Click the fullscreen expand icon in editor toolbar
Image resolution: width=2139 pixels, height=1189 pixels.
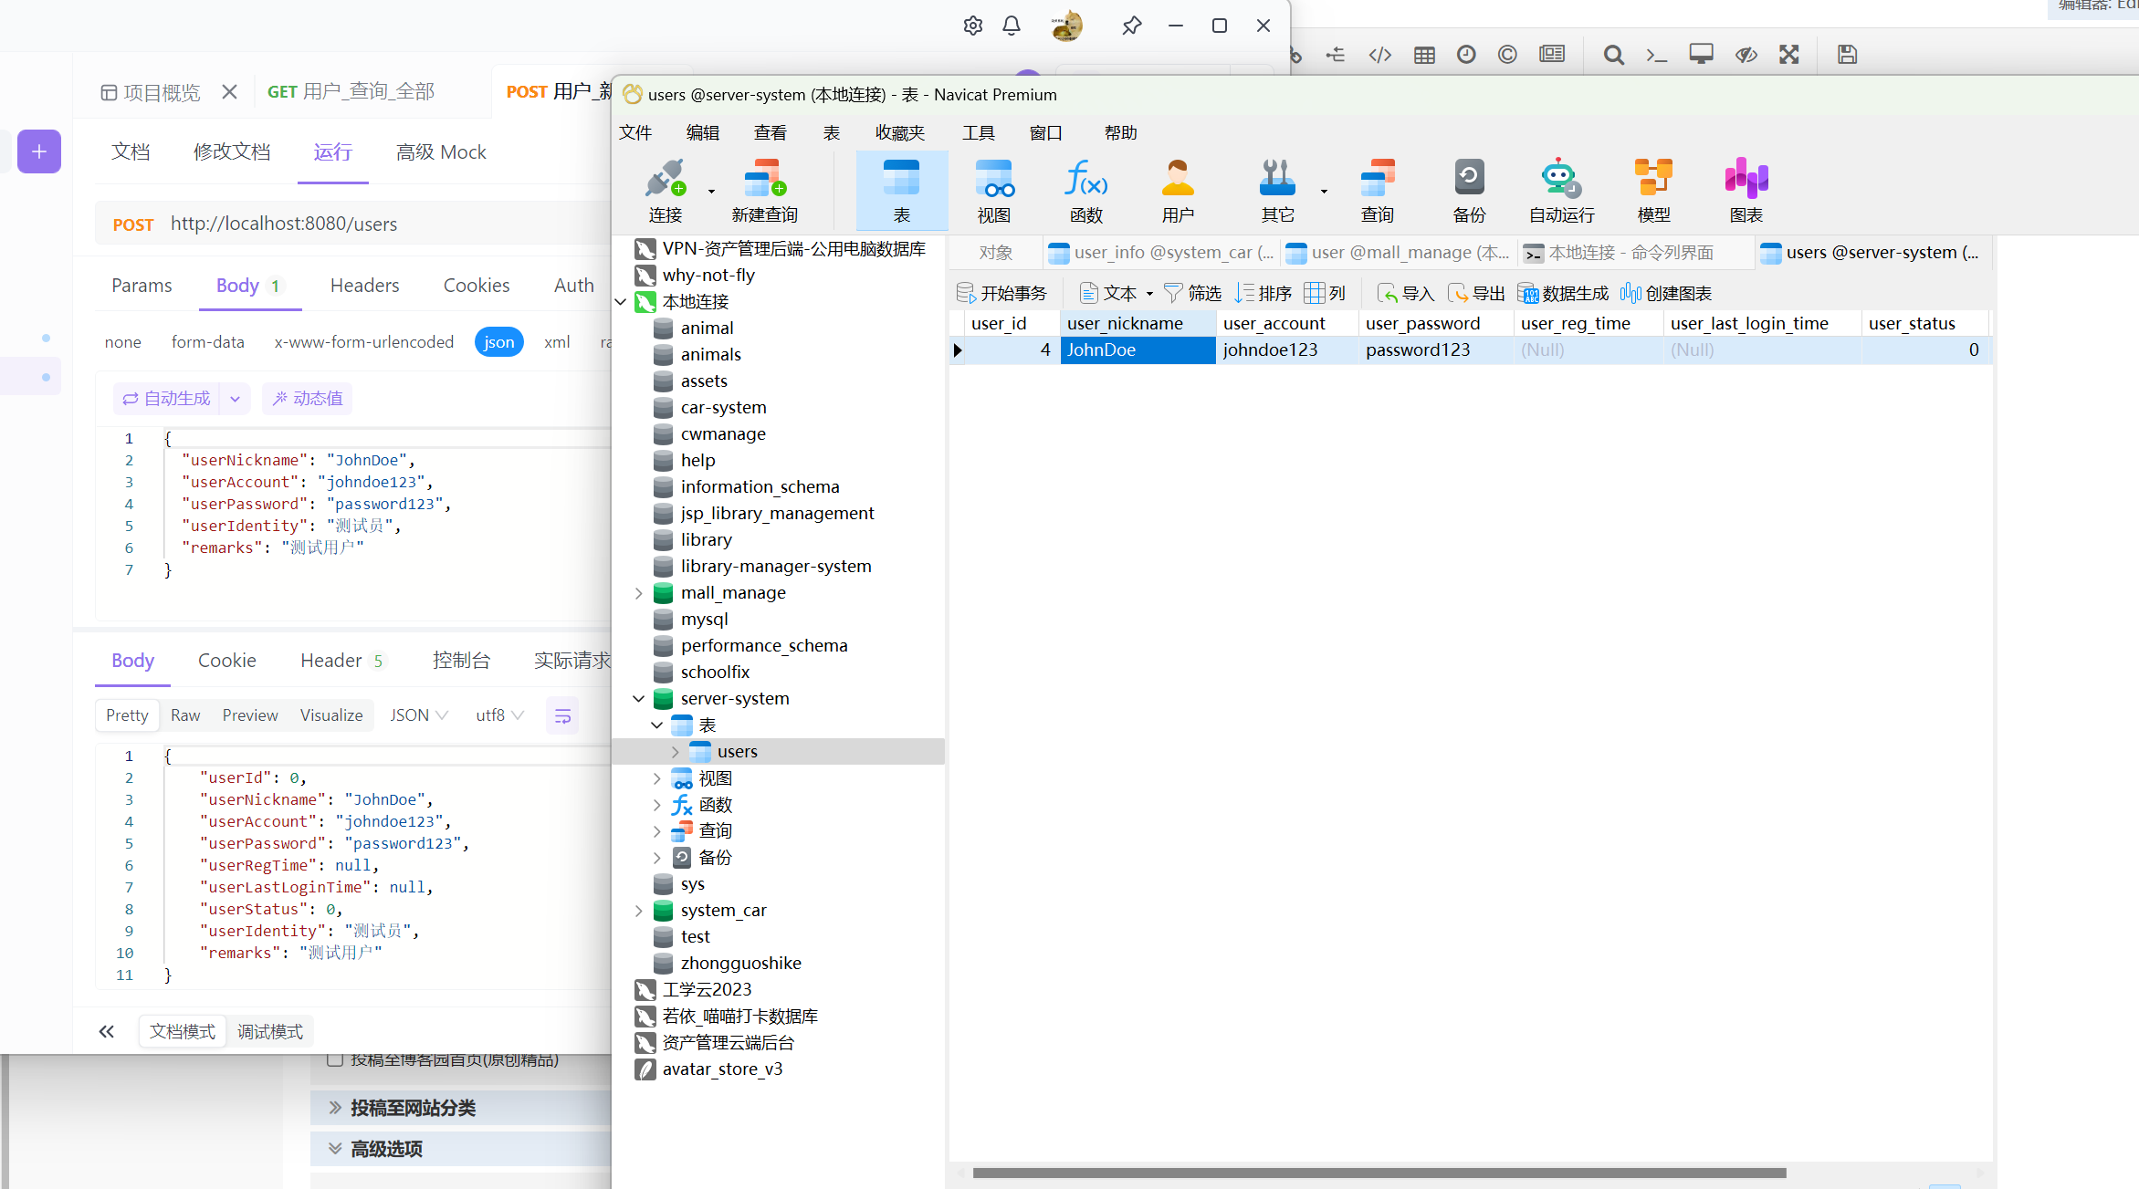(1788, 55)
